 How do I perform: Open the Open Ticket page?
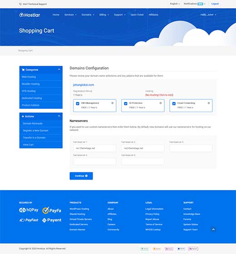pyautogui.click(x=137, y=15)
